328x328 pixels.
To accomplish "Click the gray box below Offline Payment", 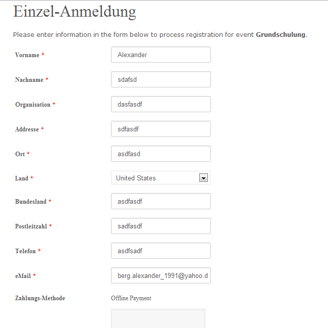I will (158, 318).
